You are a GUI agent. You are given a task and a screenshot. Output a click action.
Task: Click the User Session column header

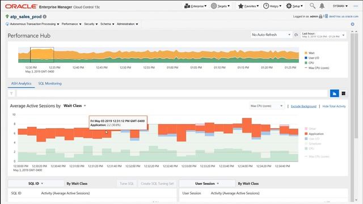pyautogui.click(x=192, y=193)
